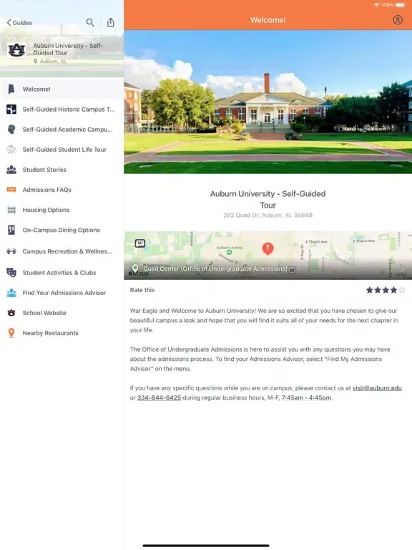Open Self-Guided Student Life Tour
This screenshot has width=412, height=550.
point(62,150)
